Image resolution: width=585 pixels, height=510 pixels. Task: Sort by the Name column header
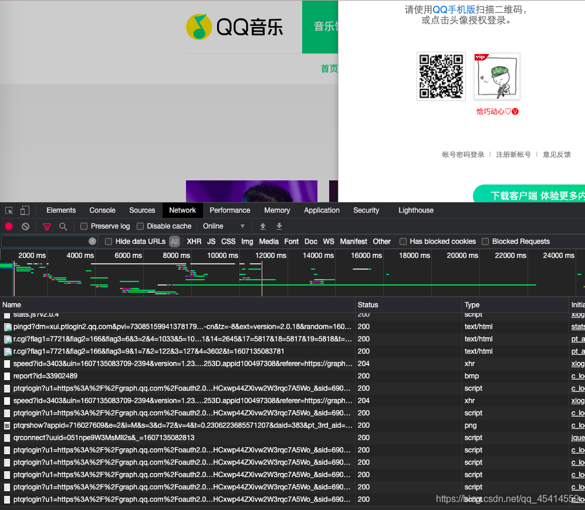coord(178,305)
